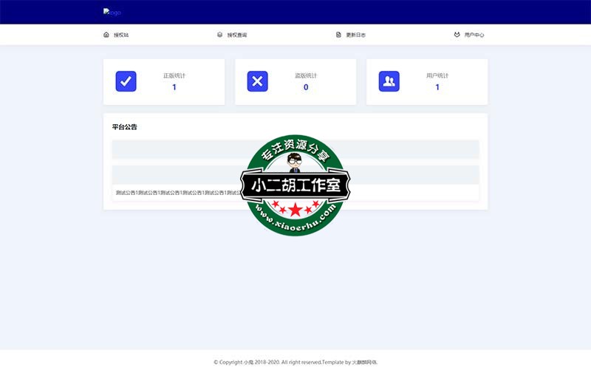Open the 授权站 navigation item
This screenshot has width=591, height=373.
[121, 35]
